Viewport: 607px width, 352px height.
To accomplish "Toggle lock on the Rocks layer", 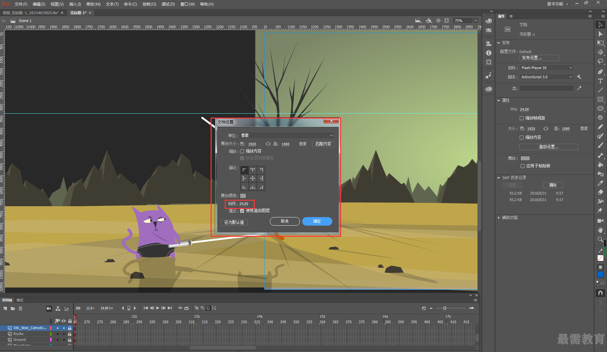I will [69, 334].
